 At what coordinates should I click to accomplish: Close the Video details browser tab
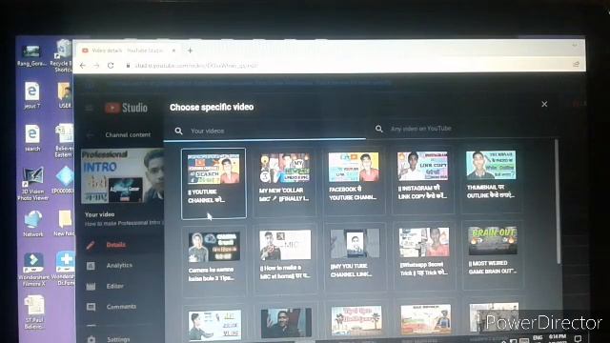(x=173, y=50)
